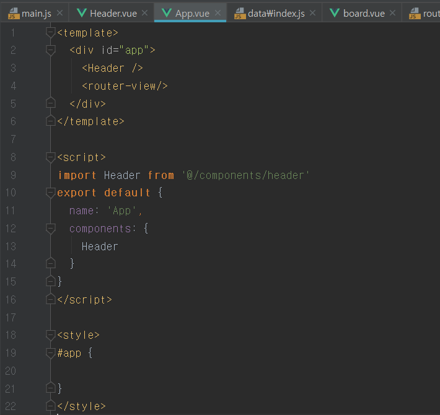Click line number 13 in the gutter
440x415 pixels.
11,247
